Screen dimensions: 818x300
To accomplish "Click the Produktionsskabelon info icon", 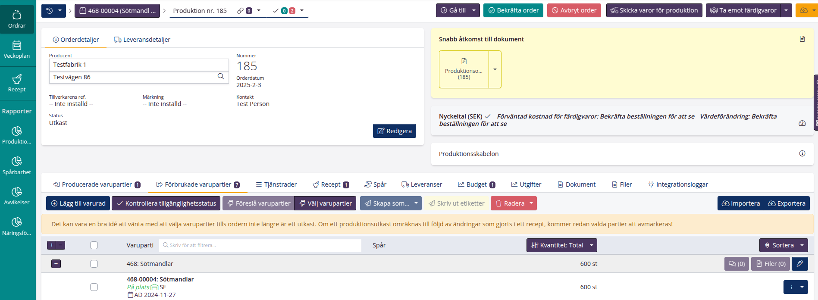I will point(802,153).
